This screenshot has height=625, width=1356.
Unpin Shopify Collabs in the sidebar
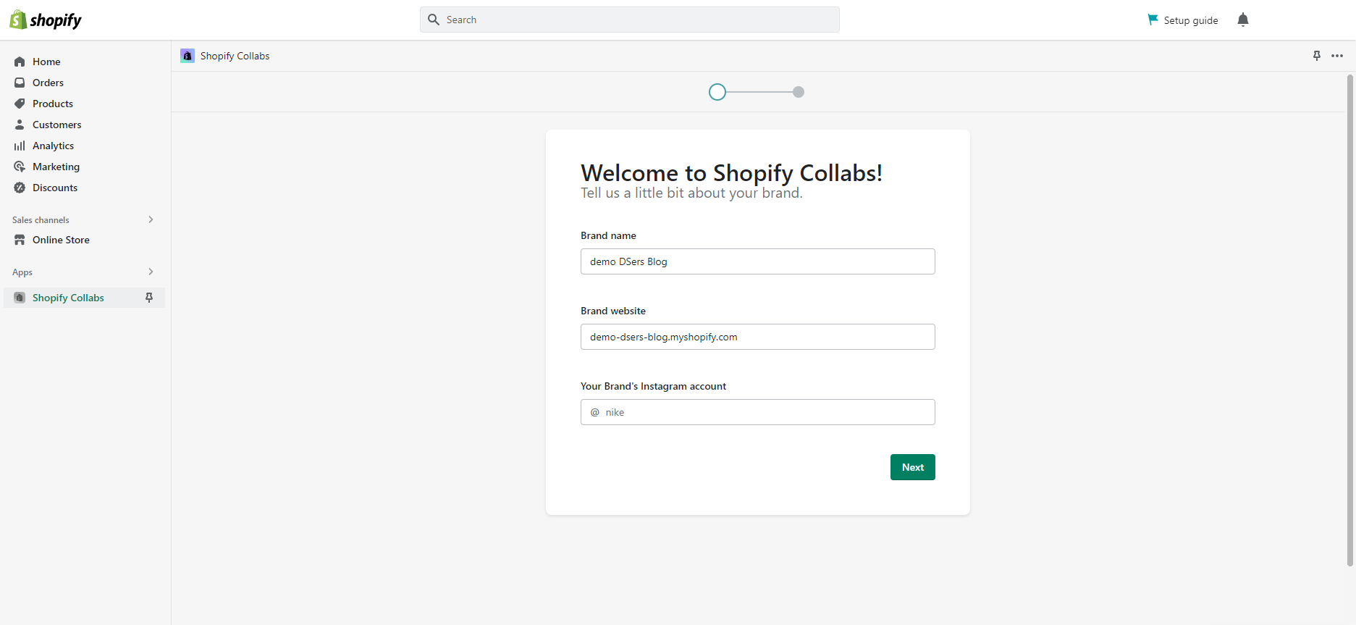[149, 298]
